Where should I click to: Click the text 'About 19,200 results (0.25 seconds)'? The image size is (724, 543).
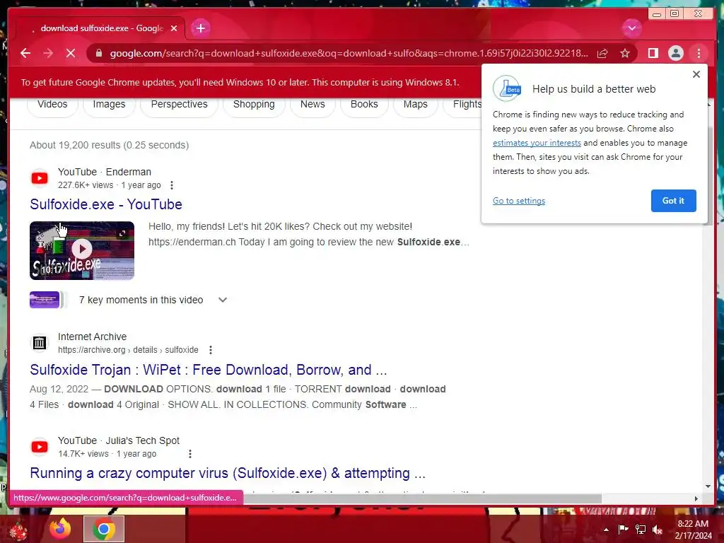tap(110, 145)
